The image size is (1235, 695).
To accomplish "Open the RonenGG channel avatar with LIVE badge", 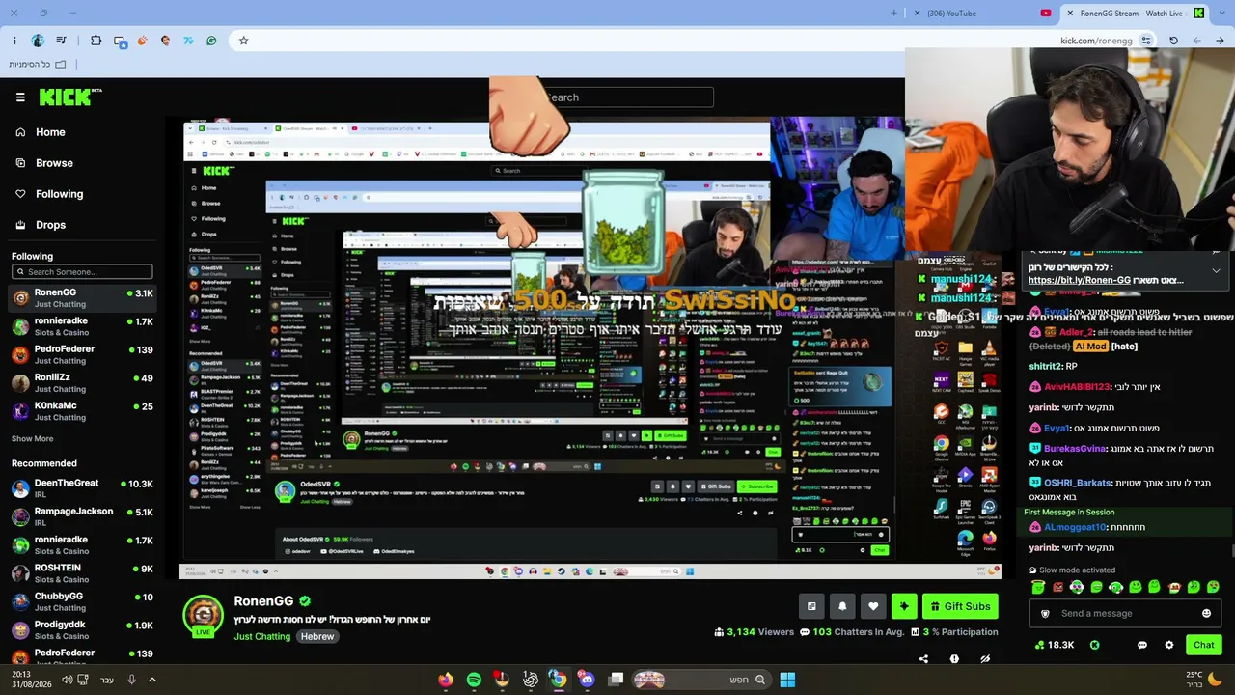I will pos(203,616).
